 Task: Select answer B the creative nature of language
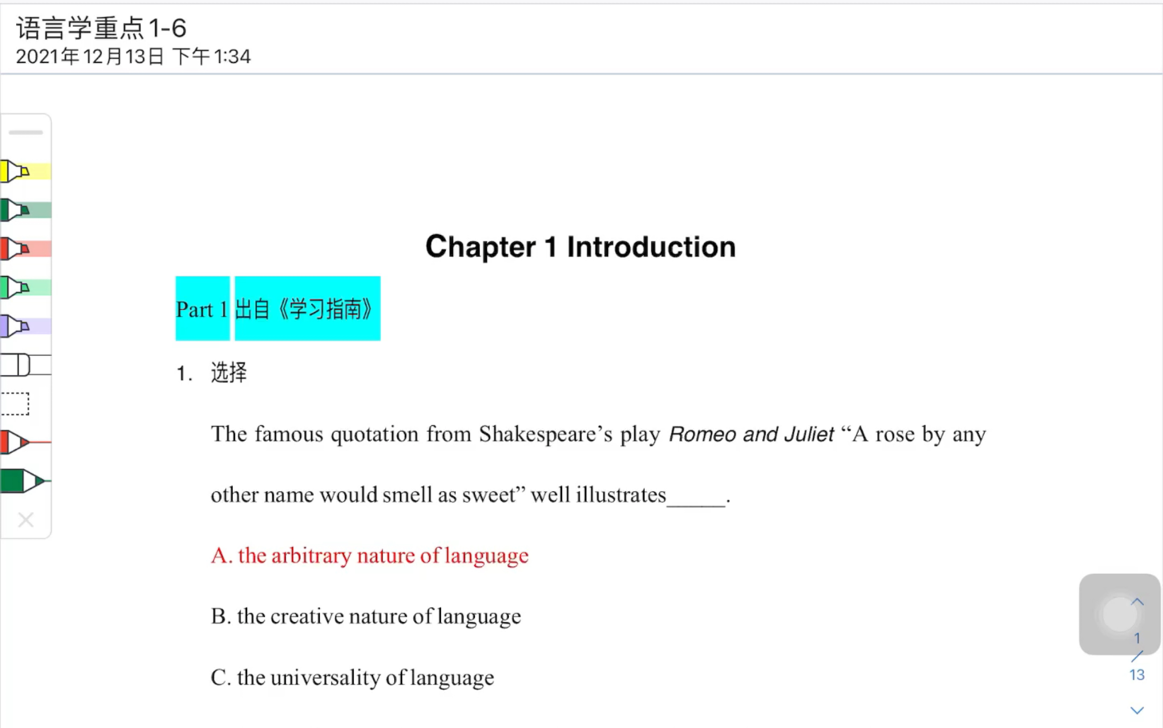pyautogui.click(x=366, y=617)
